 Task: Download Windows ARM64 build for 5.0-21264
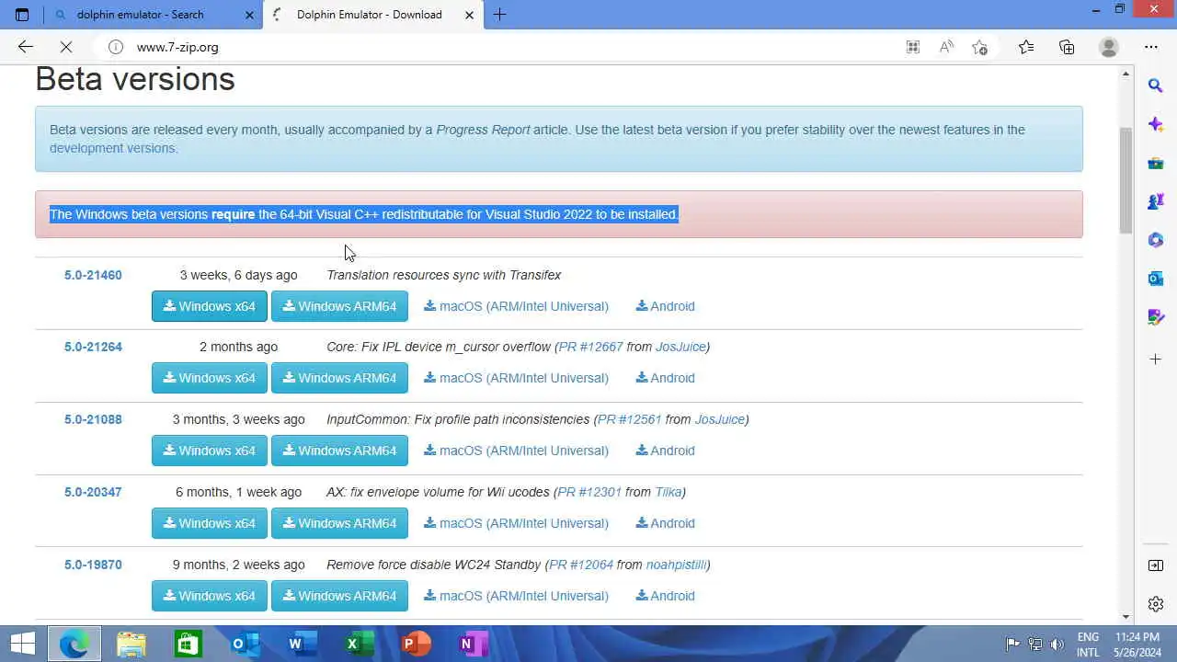[x=339, y=378]
